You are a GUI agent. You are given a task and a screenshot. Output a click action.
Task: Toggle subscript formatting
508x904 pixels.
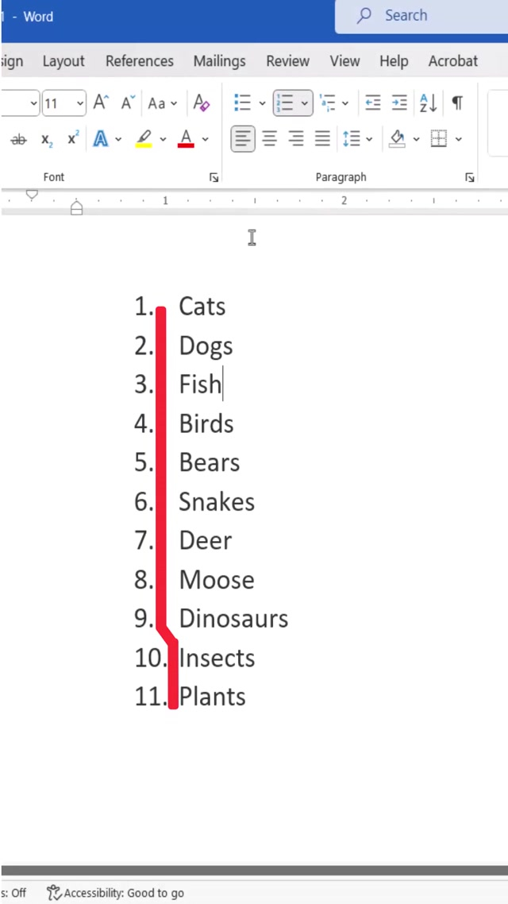pyautogui.click(x=47, y=140)
